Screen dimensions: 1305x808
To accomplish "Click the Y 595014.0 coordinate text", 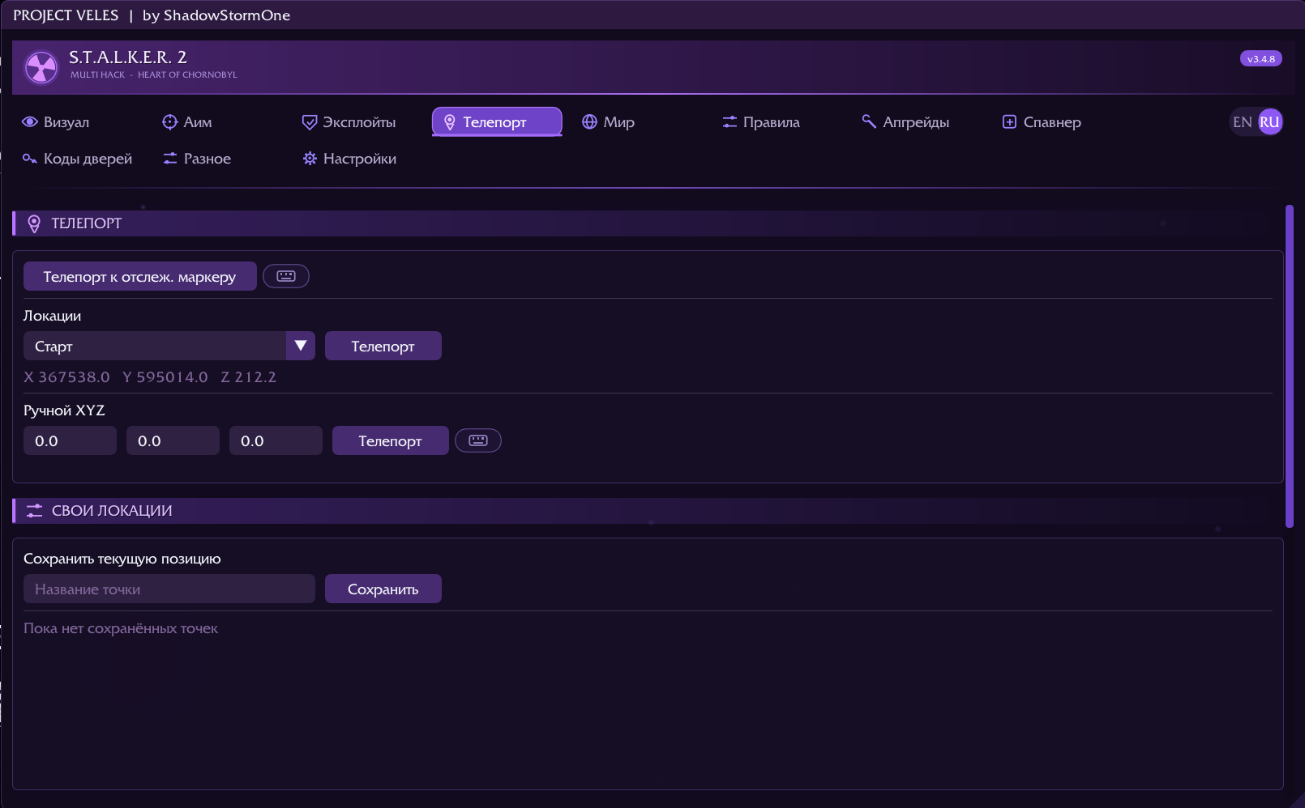I will [165, 377].
